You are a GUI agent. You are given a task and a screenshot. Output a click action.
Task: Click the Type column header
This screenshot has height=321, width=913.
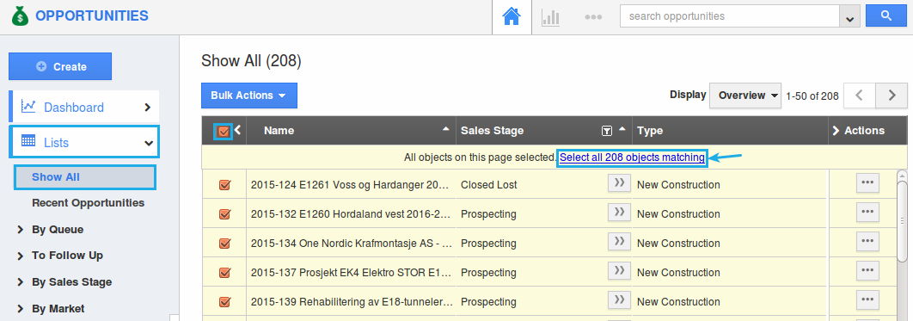pos(650,131)
